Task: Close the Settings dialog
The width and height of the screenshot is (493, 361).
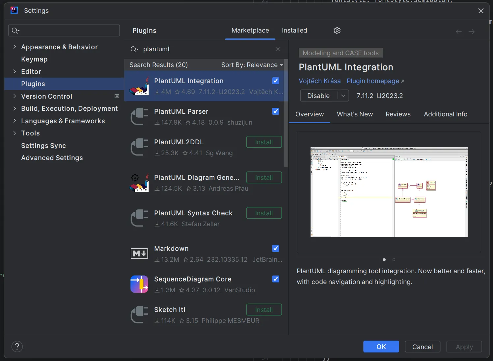Action: coord(481,11)
